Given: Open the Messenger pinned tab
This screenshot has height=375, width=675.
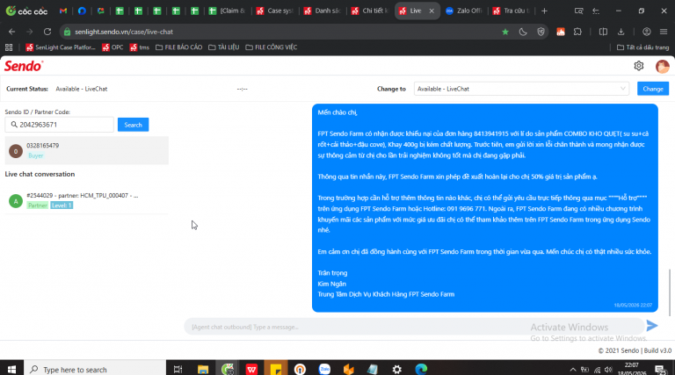Looking at the screenshot, I should pos(82,11).
